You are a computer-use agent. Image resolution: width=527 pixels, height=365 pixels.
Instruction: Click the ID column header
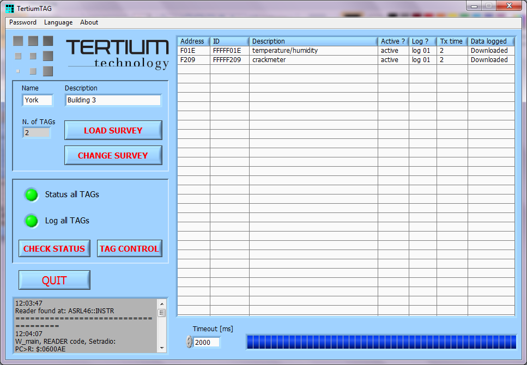[x=229, y=41]
